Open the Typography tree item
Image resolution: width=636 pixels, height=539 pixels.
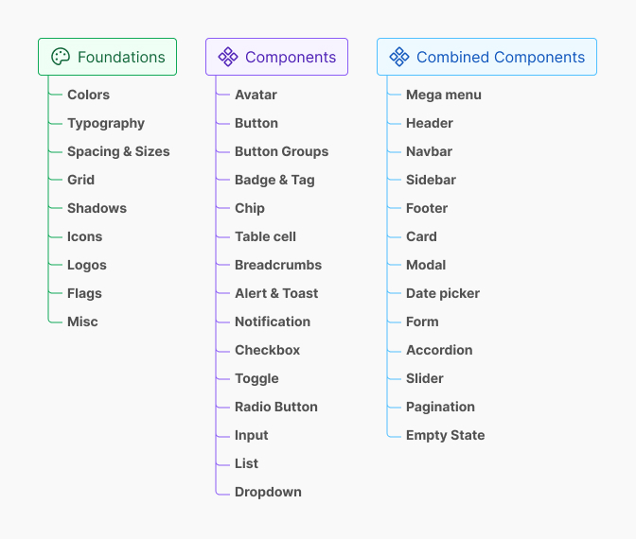[106, 123]
